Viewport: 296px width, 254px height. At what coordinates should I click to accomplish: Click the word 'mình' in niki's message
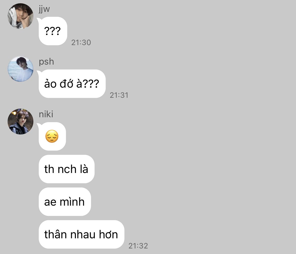tap(72, 202)
